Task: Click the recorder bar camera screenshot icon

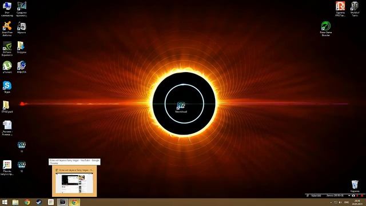Action: coord(353,196)
